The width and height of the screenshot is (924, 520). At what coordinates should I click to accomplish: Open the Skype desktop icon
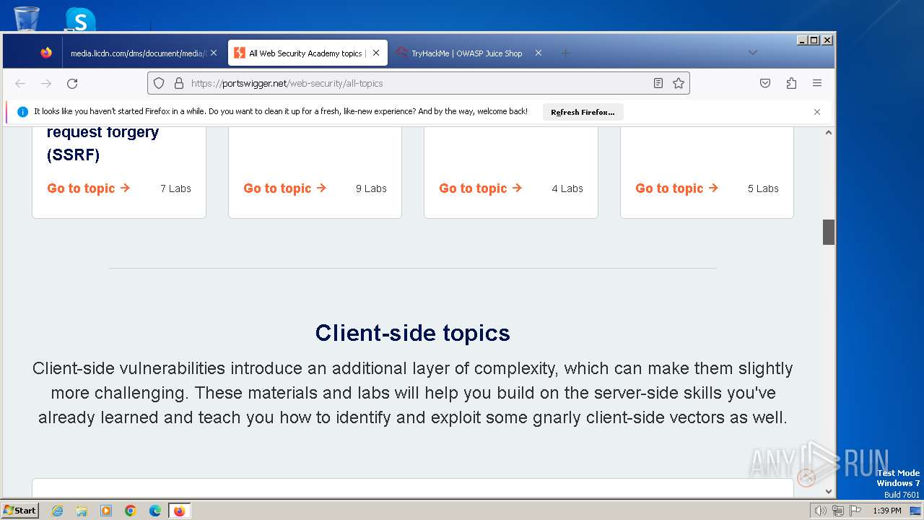80,19
